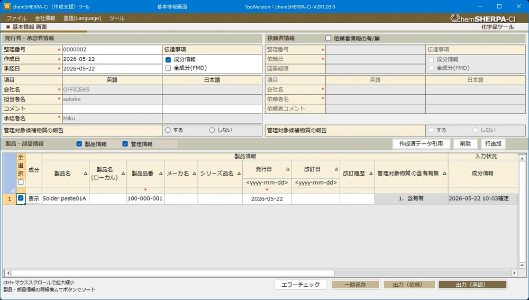Click the Solder paste01A product name cell

pyautogui.click(x=66, y=199)
